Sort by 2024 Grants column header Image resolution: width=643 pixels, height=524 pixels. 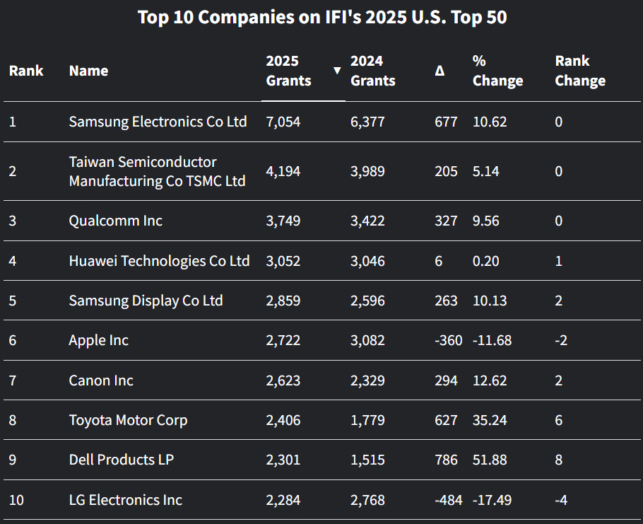[372, 71]
